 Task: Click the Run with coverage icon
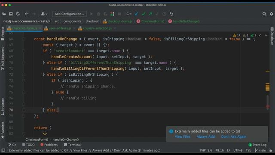point(105,14)
